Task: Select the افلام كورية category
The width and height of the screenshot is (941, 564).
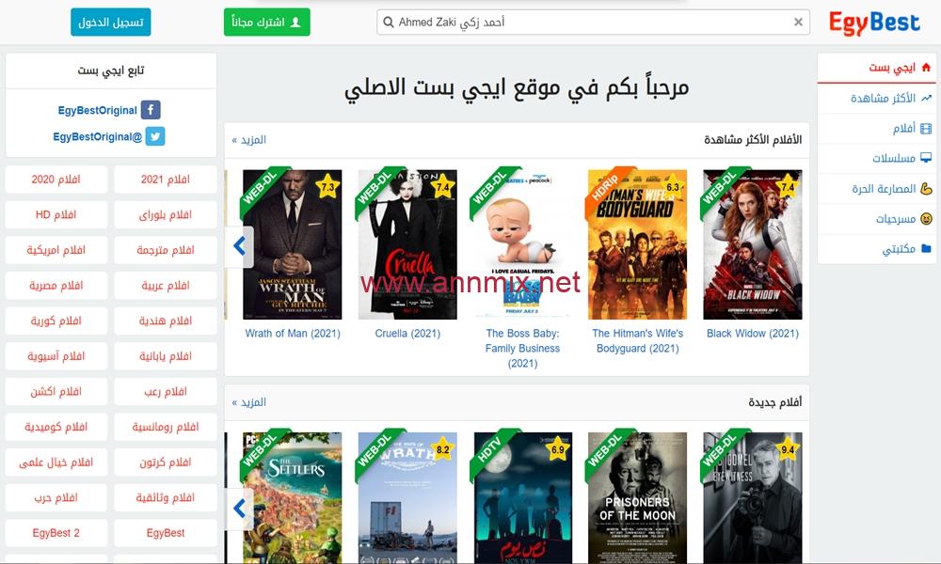Action: pyautogui.click(x=56, y=321)
